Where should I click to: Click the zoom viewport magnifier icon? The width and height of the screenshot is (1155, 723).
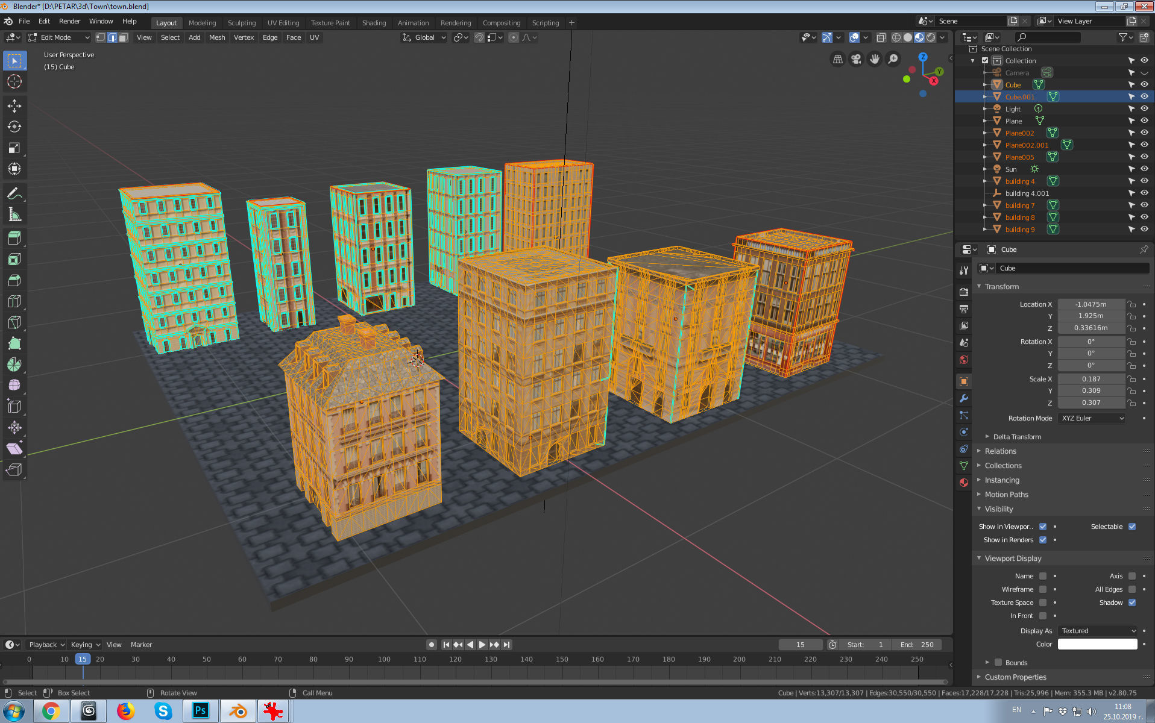coord(893,59)
